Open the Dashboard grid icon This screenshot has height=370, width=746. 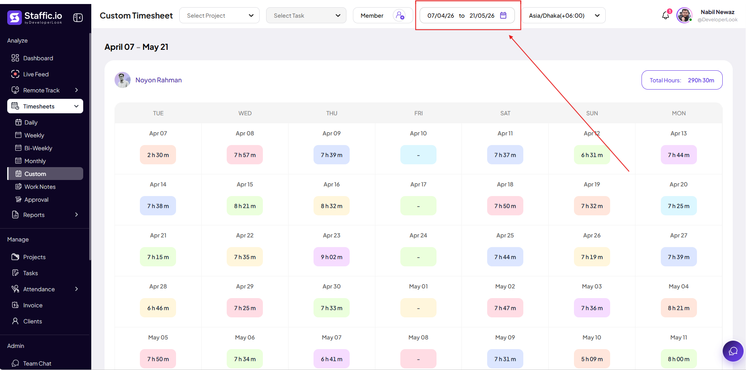[x=15, y=58]
